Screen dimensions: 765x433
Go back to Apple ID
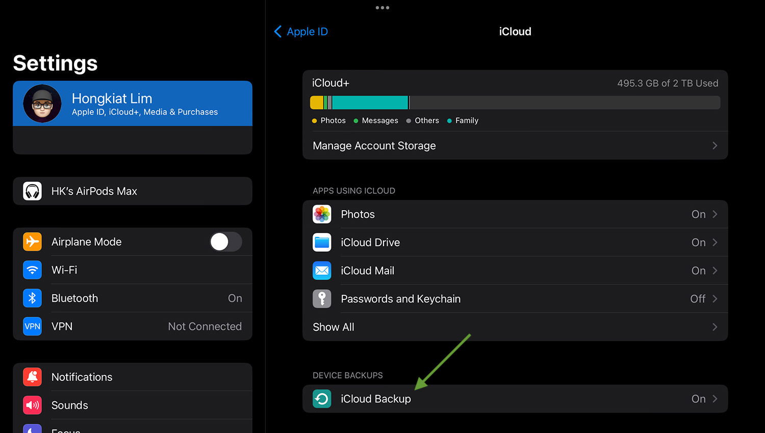pos(301,32)
